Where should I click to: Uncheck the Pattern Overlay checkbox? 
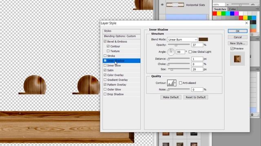105,85
